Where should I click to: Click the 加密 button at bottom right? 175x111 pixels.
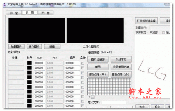[142, 106]
